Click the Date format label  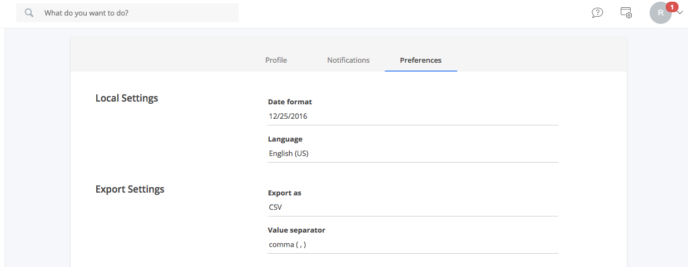[x=290, y=102]
